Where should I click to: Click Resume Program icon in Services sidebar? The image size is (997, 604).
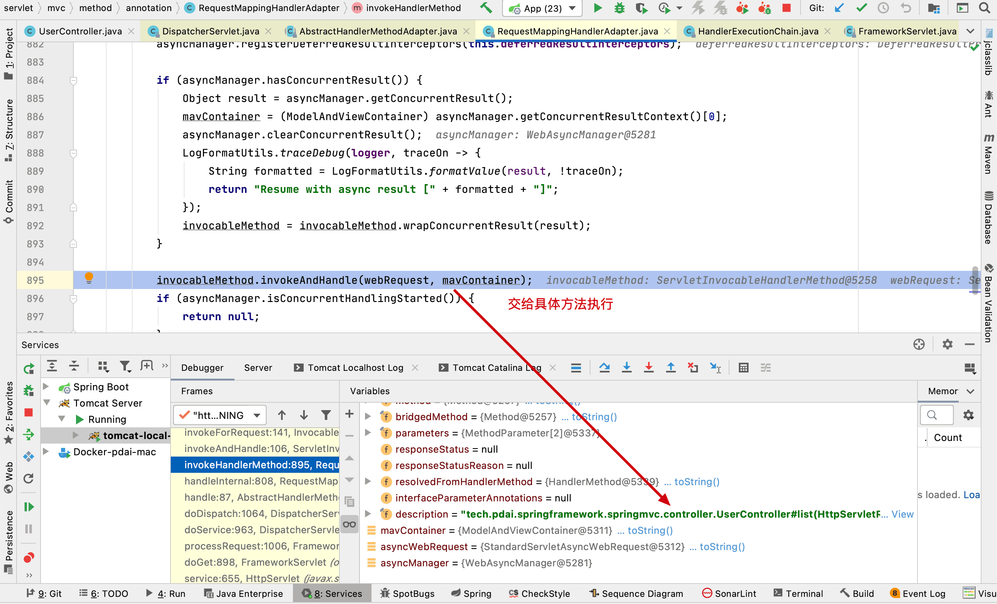(x=29, y=507)
